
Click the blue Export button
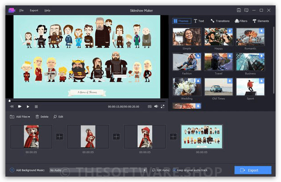click(x=253, y=170)
